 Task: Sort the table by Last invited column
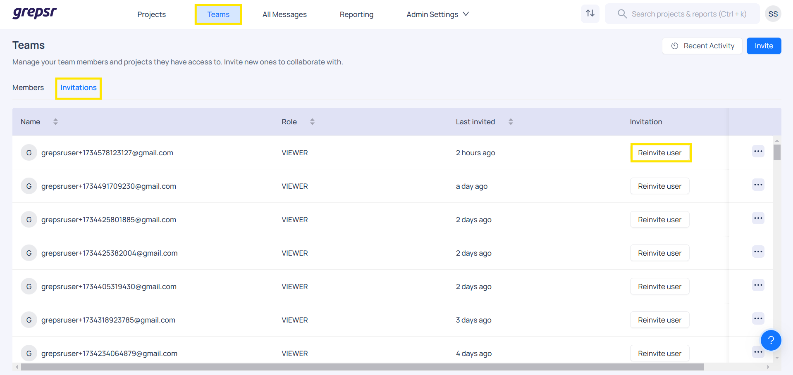coord(511,122)
